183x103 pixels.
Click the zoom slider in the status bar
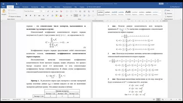[x=171, y=99]
